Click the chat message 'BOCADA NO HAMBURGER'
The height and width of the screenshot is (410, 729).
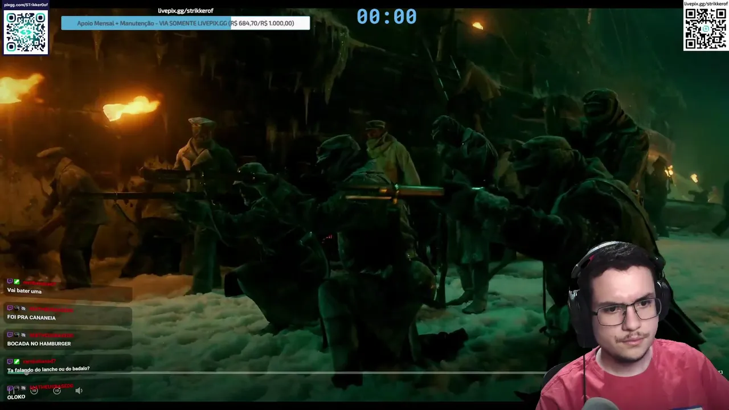[x=39, y=343]
